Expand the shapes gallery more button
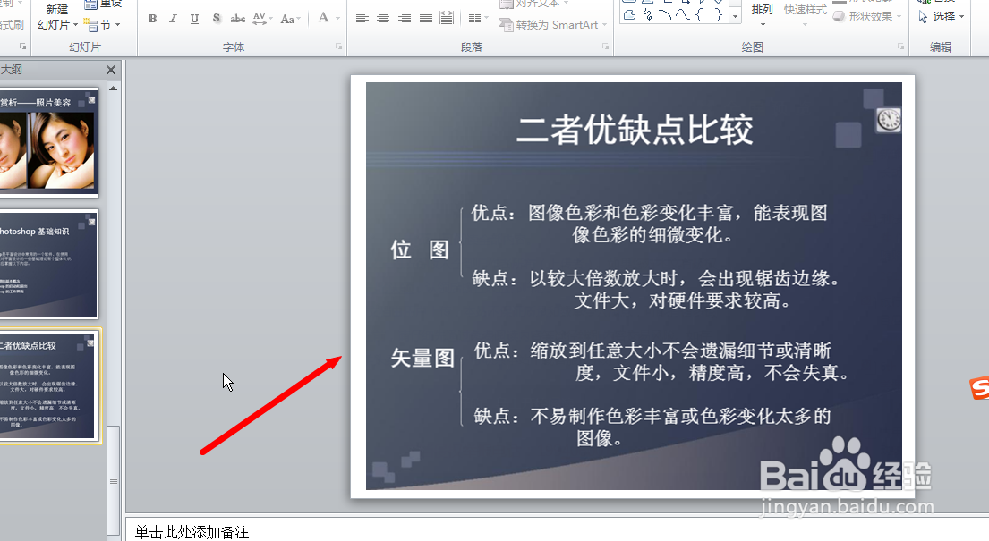The height and width of the screenshot is (541, 989). (x=736, y=16)
